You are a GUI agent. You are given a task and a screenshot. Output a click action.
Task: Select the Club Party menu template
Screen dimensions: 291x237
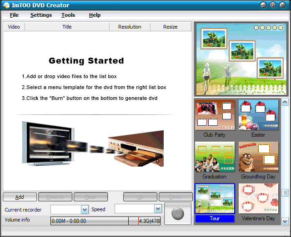214,115
